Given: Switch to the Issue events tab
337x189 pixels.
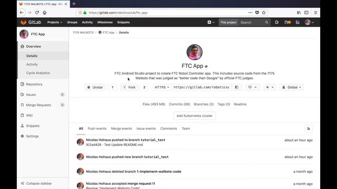Looking at the screenshot, I should tap(146, 129).
